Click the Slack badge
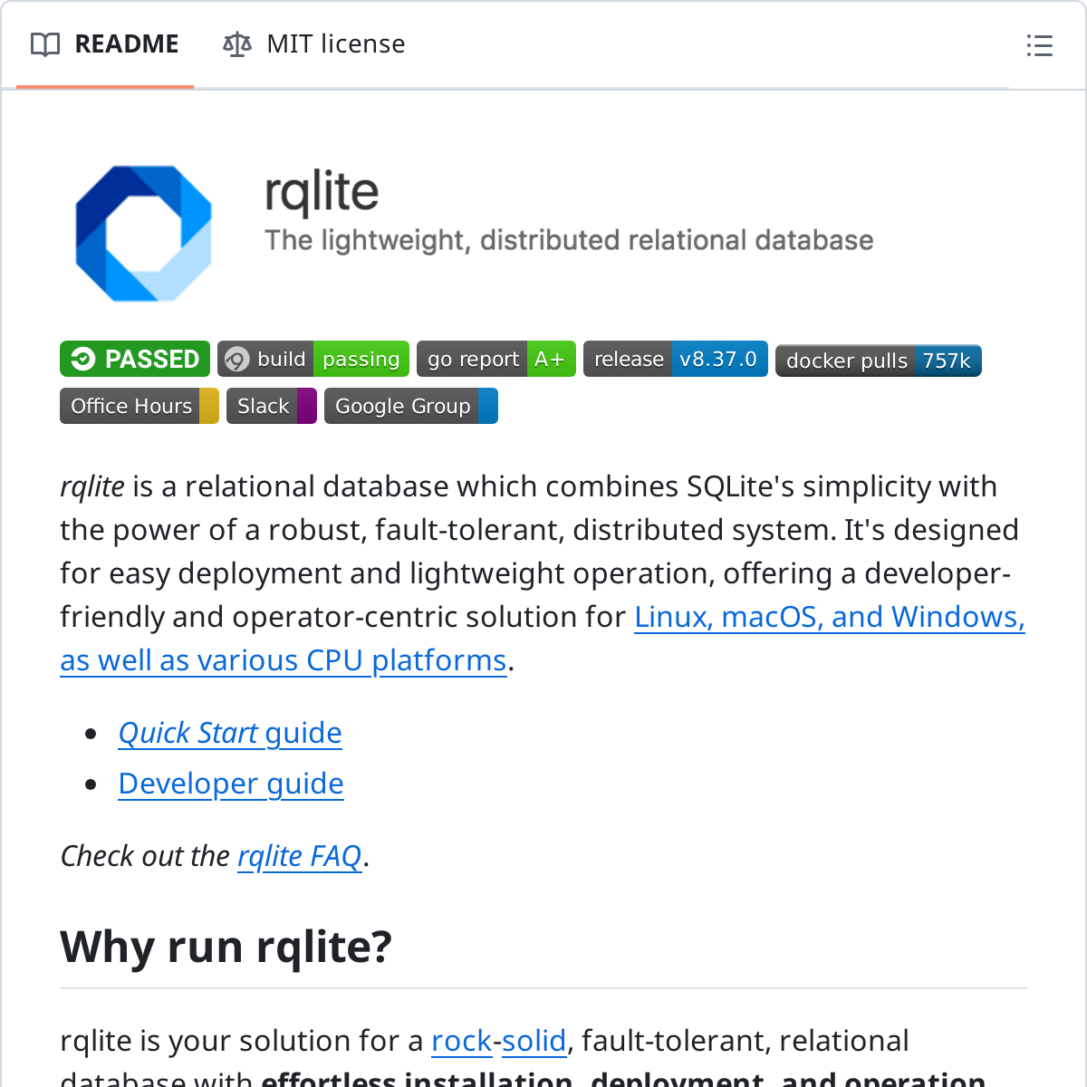This screenshot has height=1087, width=1087. tap(271, 406)
